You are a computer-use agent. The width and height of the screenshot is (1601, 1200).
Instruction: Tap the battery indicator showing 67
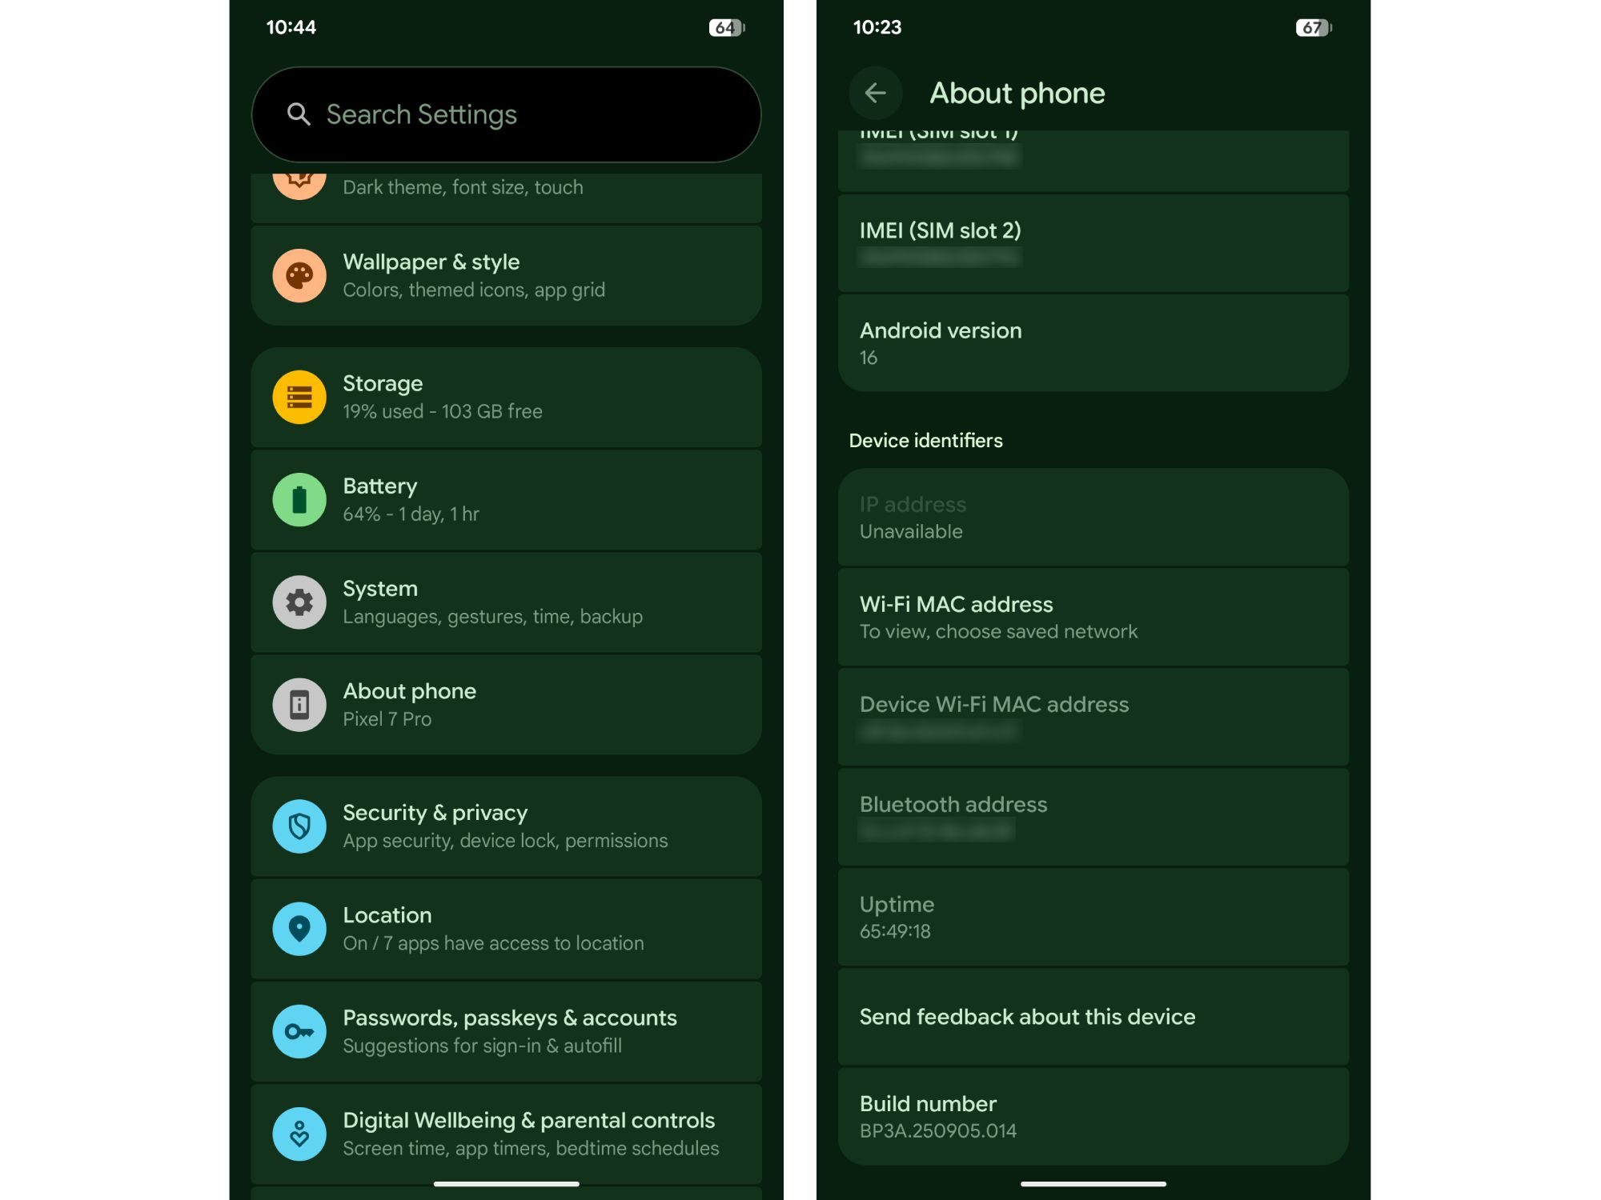coord(1314,28)
